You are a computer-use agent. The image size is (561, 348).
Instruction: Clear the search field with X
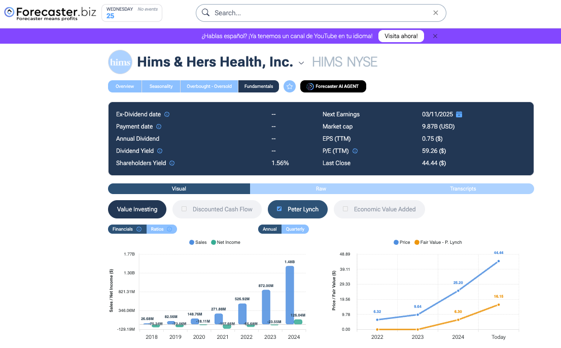click(x=435, y=13)
